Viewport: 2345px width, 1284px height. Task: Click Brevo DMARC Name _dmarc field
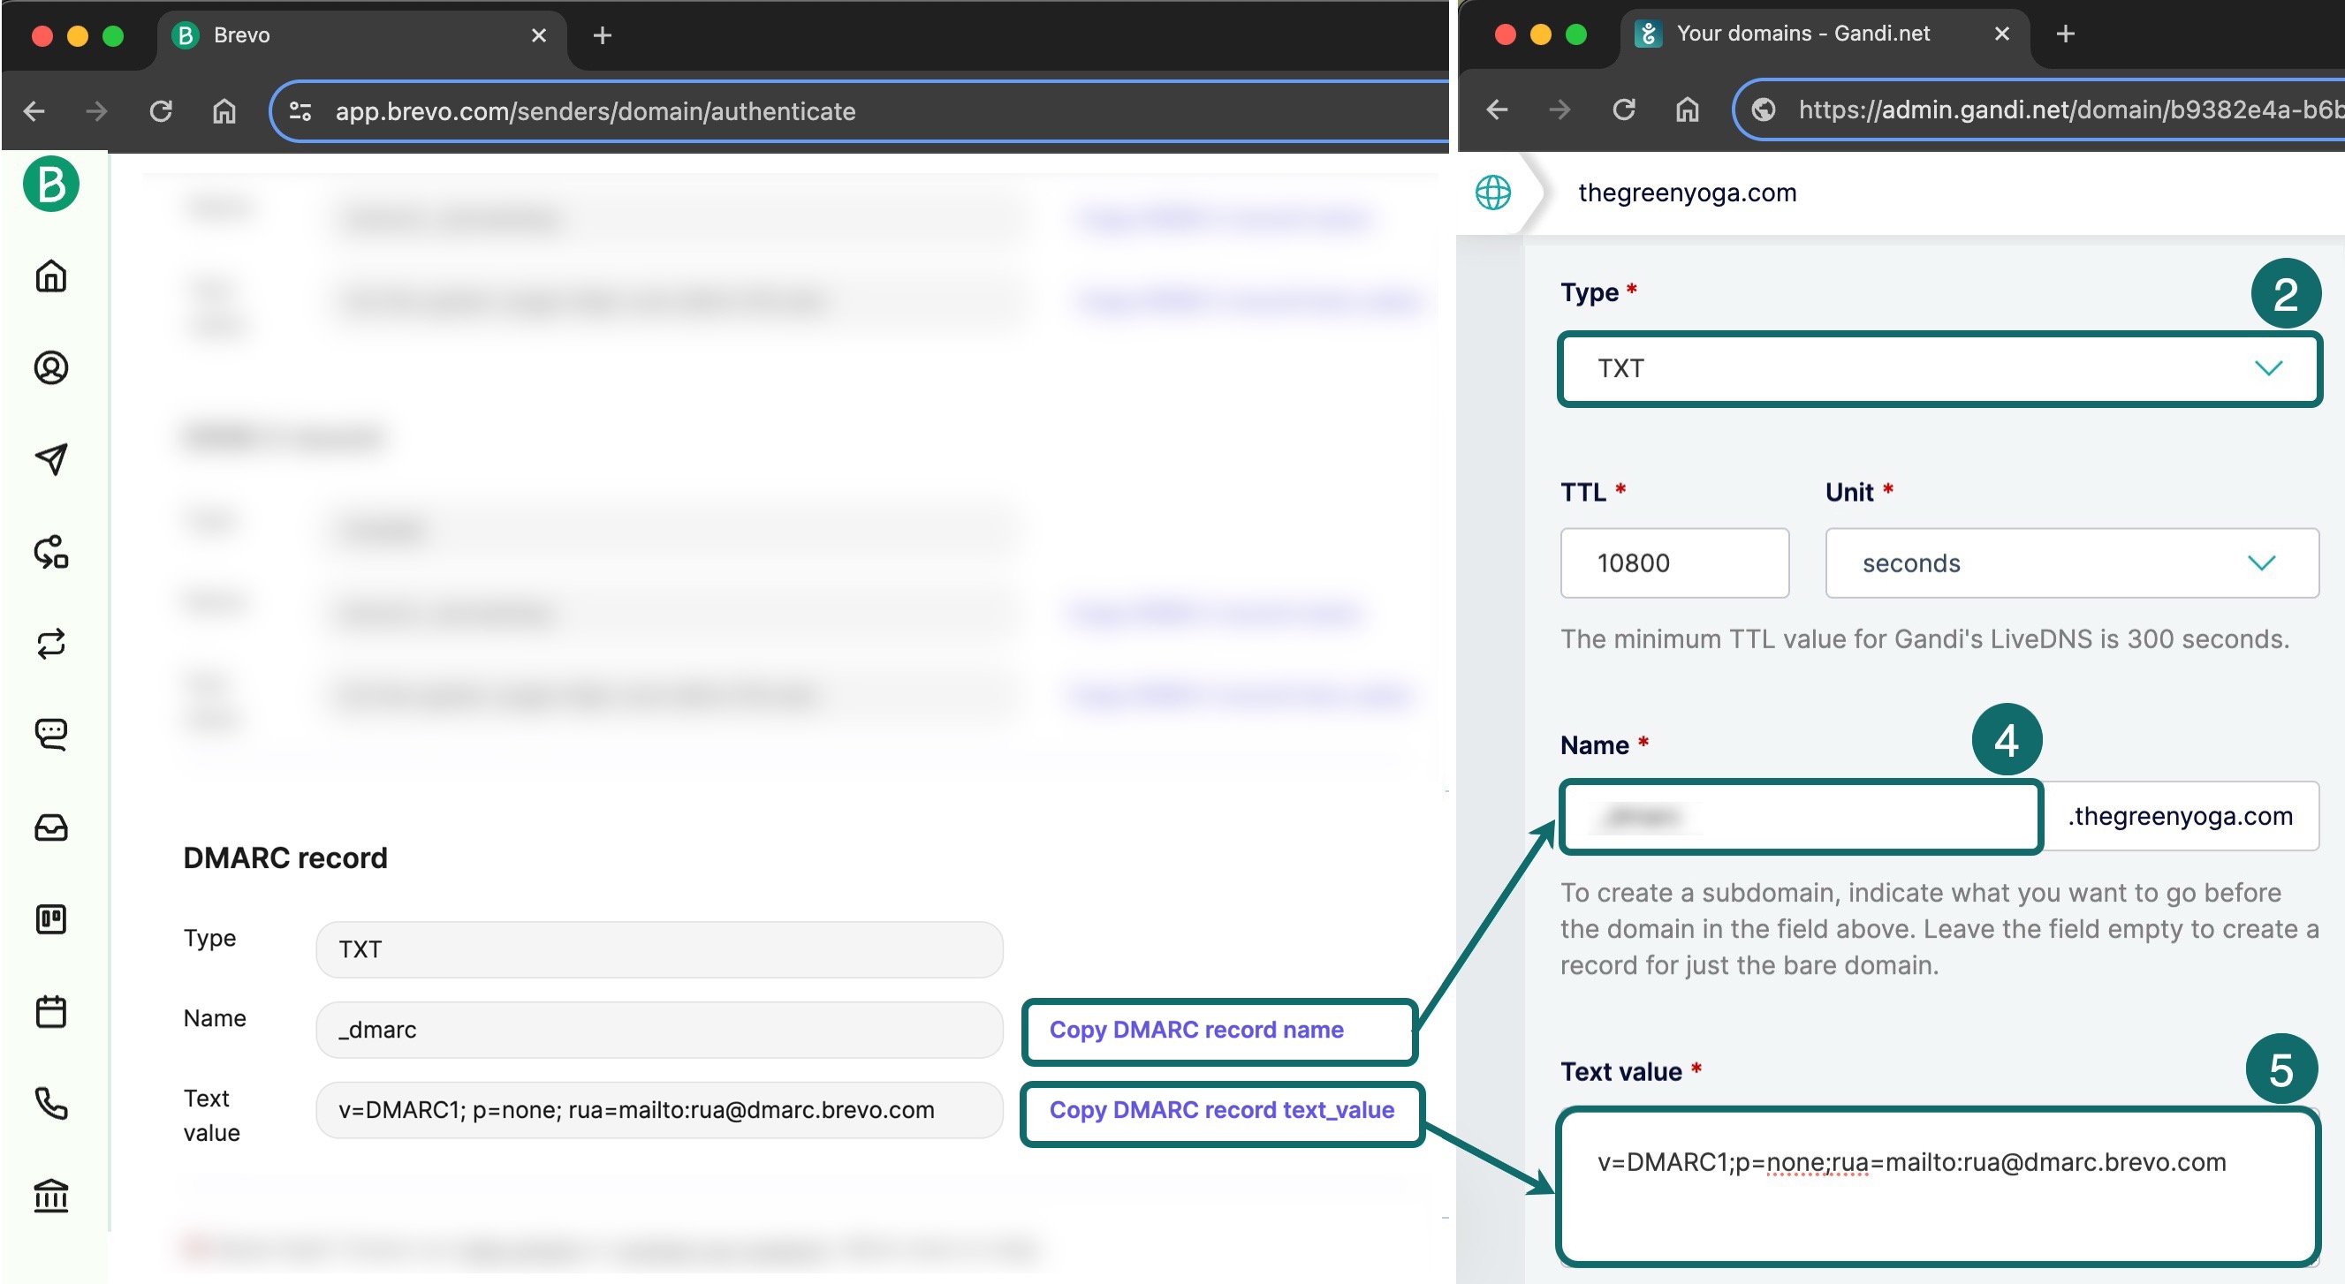point(659,1030)
